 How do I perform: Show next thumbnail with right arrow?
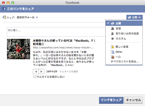(x=41, y=71)
